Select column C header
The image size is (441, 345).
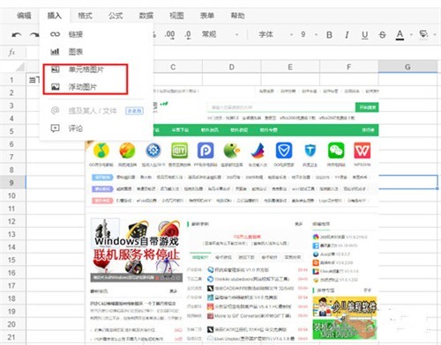(173, 67)
